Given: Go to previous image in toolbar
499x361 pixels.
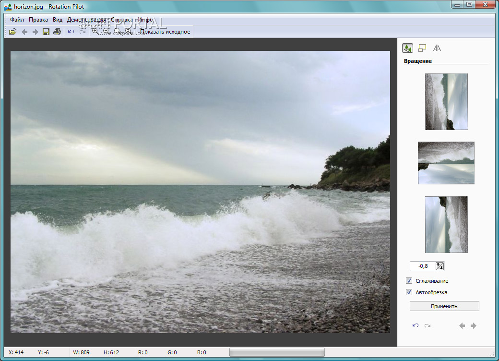Looking at the screenshot, I should coord(24,32).
